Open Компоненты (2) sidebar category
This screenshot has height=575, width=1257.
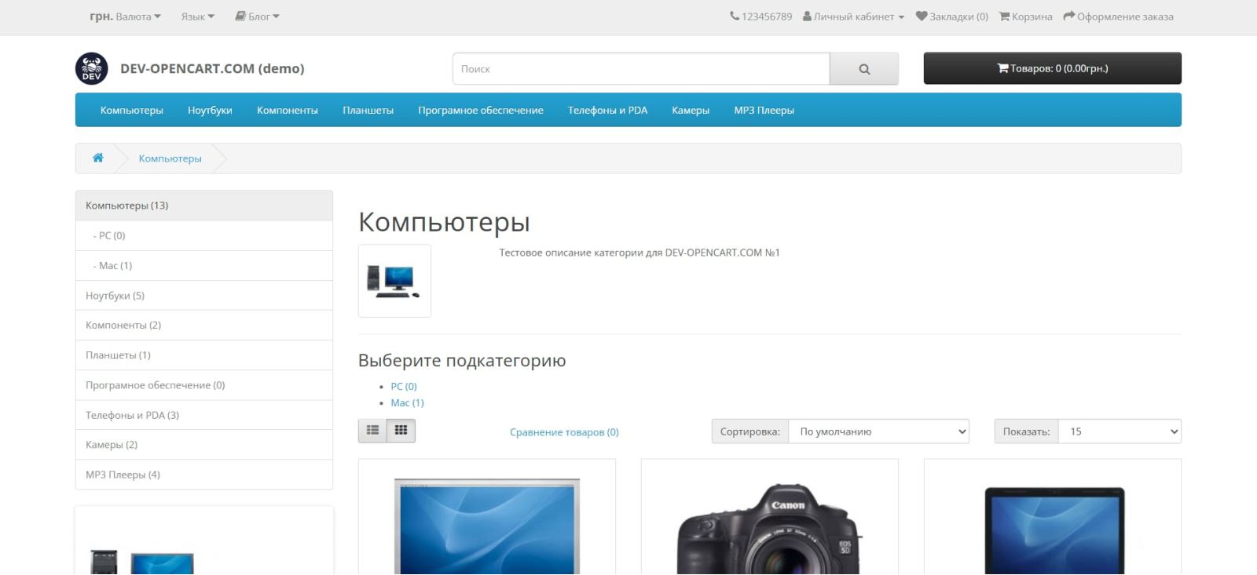[204, 325]
